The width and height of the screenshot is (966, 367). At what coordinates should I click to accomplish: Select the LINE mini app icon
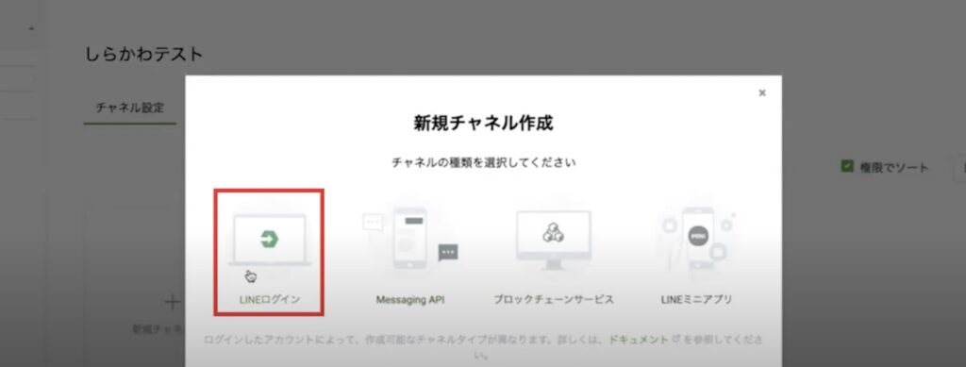[x=697, y=238]
